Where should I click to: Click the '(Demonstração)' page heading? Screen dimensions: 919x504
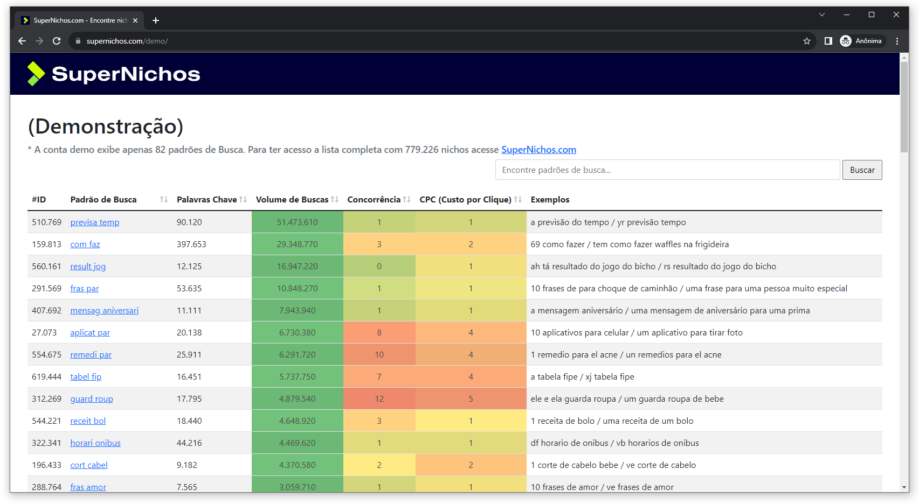(x=106, y=127)
